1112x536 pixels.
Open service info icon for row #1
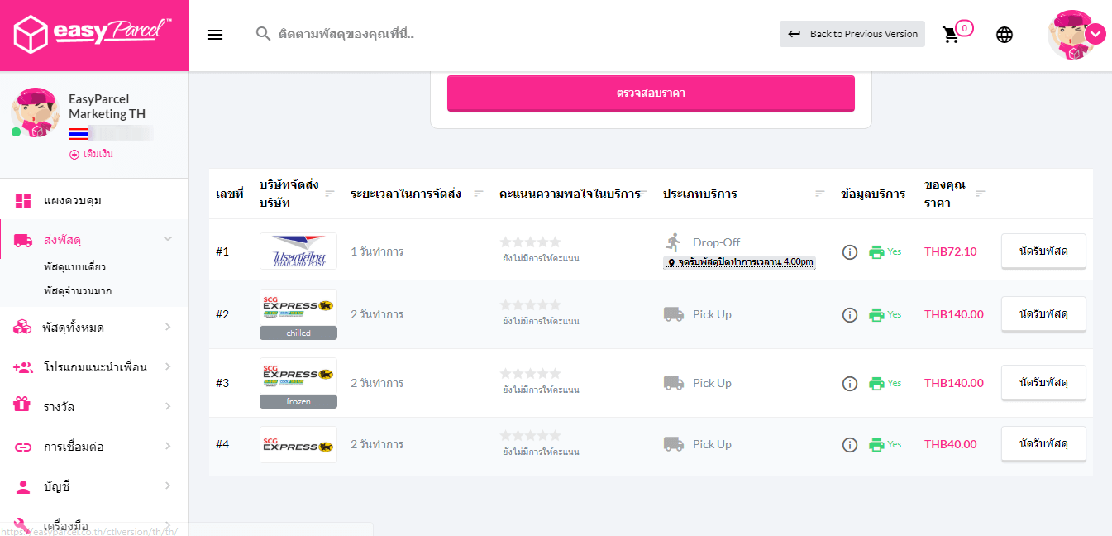coord(850,251)
